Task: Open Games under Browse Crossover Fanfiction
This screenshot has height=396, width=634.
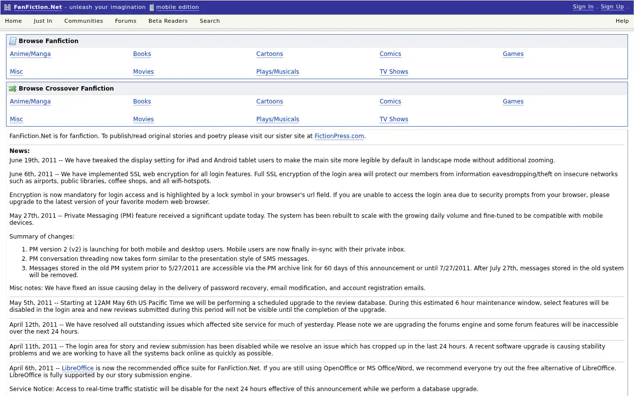Action: (513, 101)
